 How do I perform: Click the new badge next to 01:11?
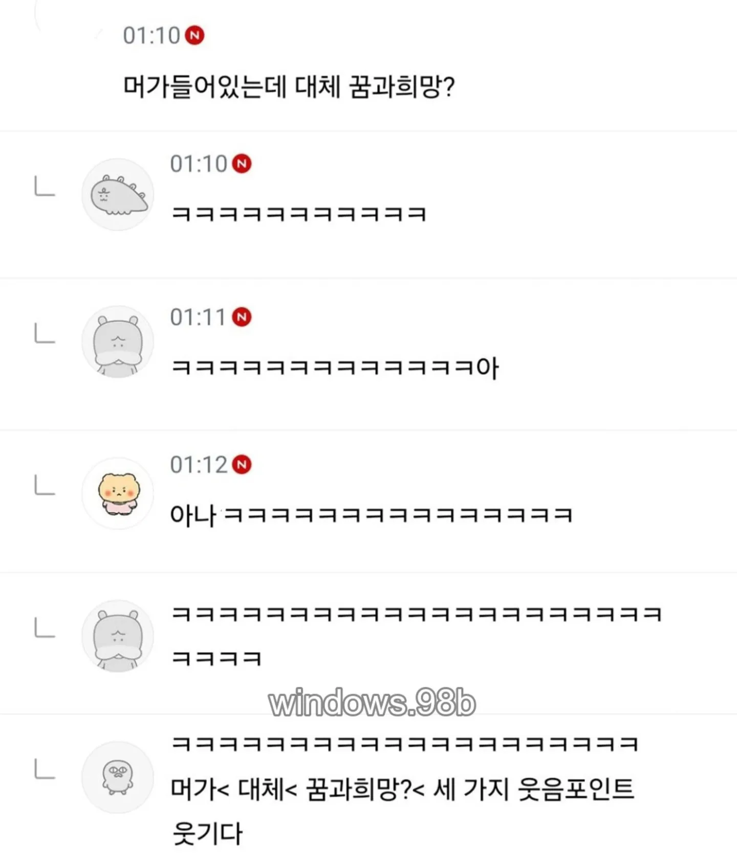(x=242, y=317)
